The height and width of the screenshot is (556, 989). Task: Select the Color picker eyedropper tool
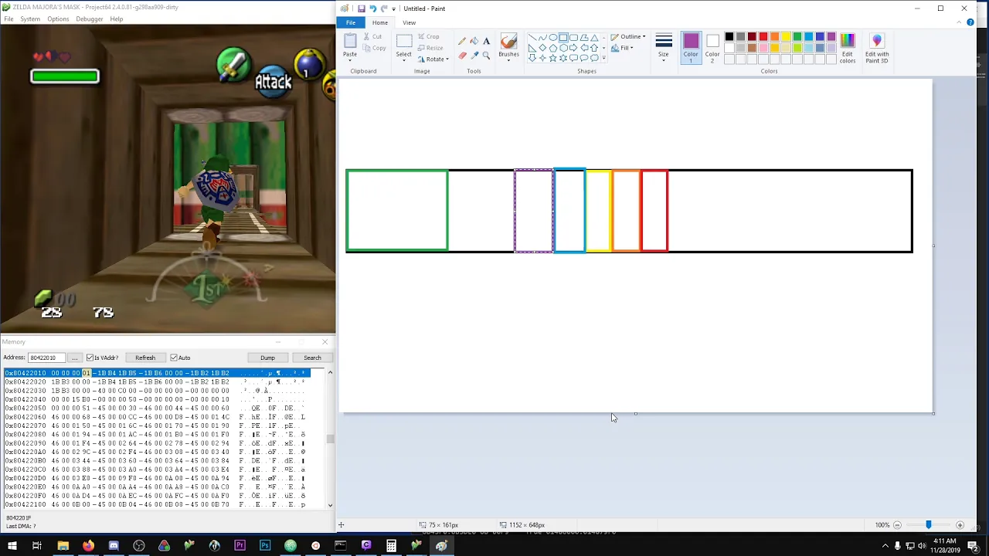(474, 56)
